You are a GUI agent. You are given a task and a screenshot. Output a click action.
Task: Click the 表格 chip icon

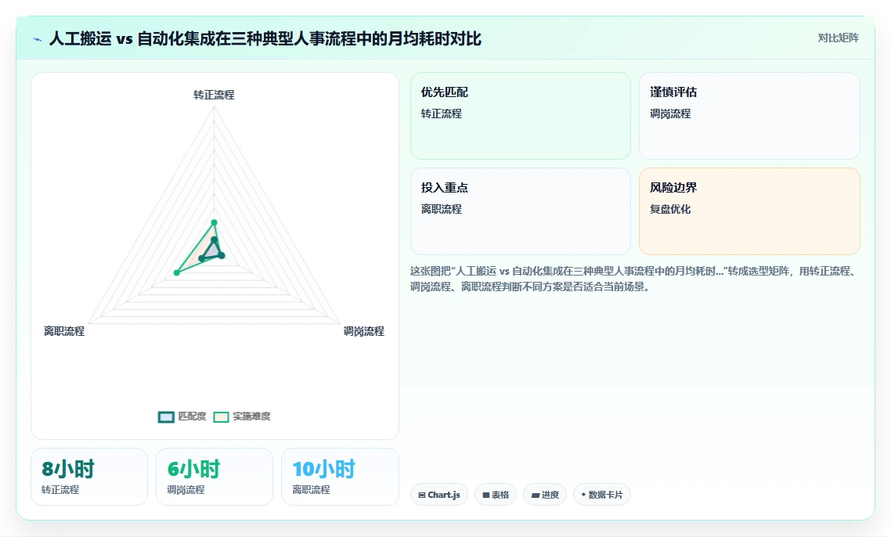pos(486,496)
